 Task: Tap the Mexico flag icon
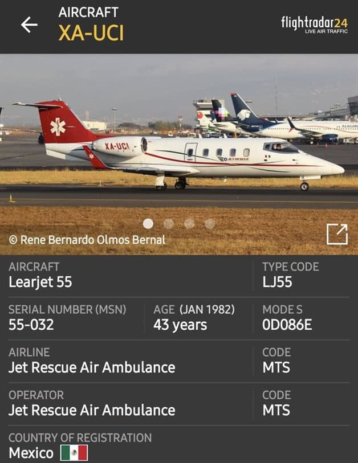(74, 453)
